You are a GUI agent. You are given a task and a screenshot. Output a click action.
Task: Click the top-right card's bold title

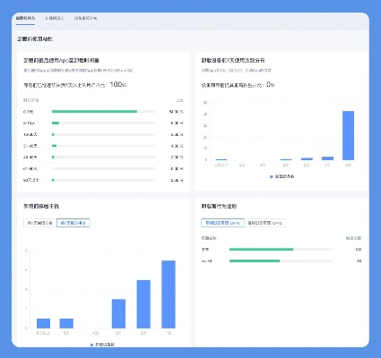[x=233, y=60]
